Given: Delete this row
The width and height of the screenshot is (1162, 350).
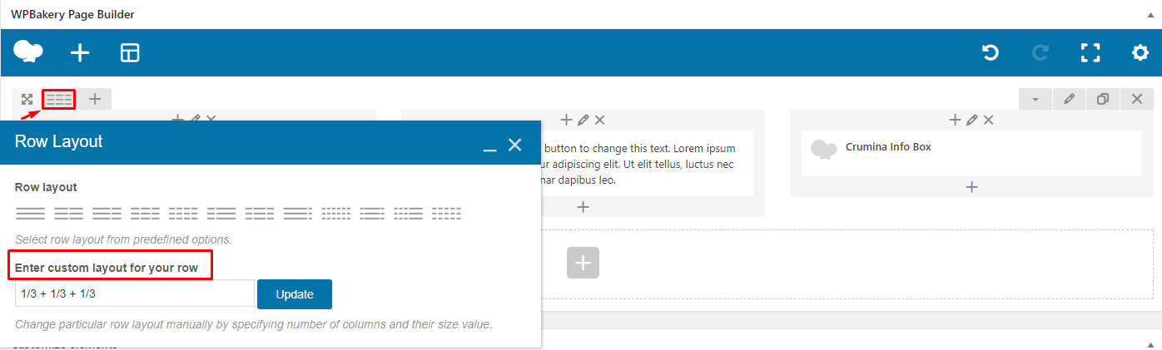Looking at the screenshot, I should (x=1137, y=99).
